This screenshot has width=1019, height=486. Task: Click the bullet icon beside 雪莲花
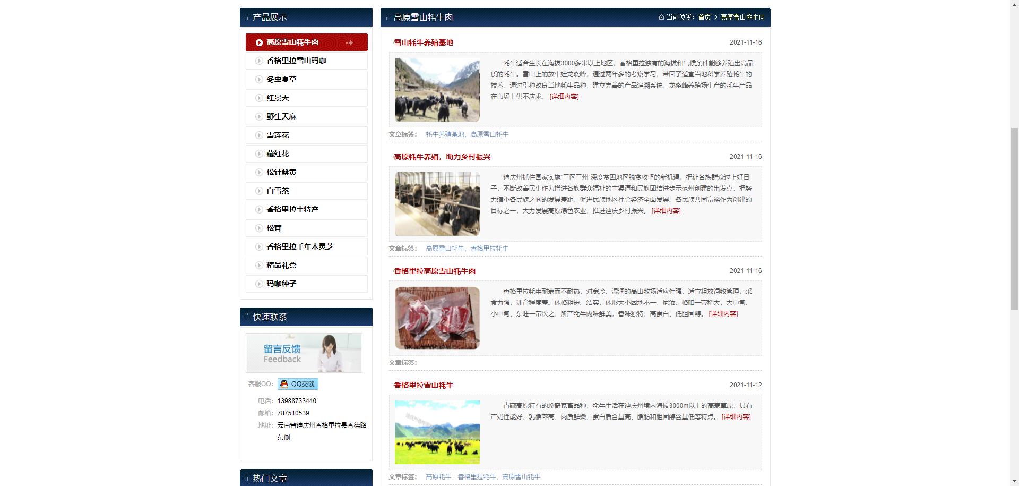pyautogui.click(x=259, y=135)
